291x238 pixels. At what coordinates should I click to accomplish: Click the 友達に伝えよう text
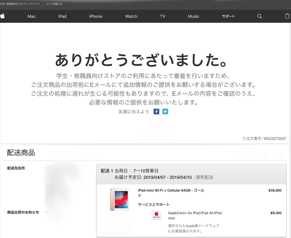[133, 112]
